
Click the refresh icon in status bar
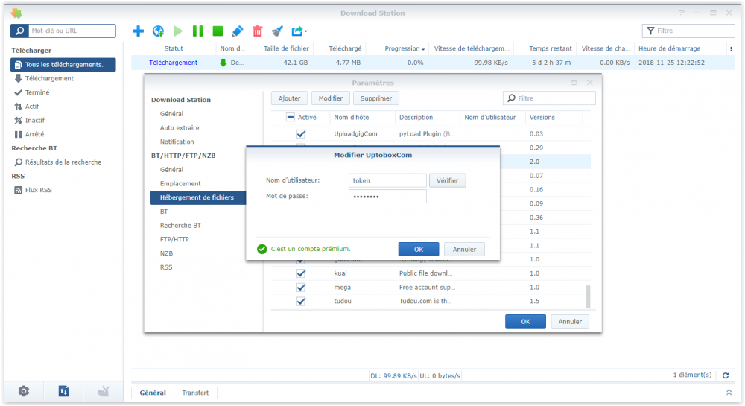726,375
